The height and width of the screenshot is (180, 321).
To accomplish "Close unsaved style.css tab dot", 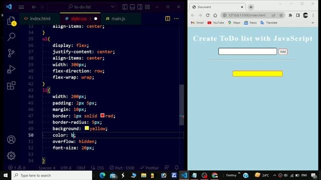I will coord(96,19).
